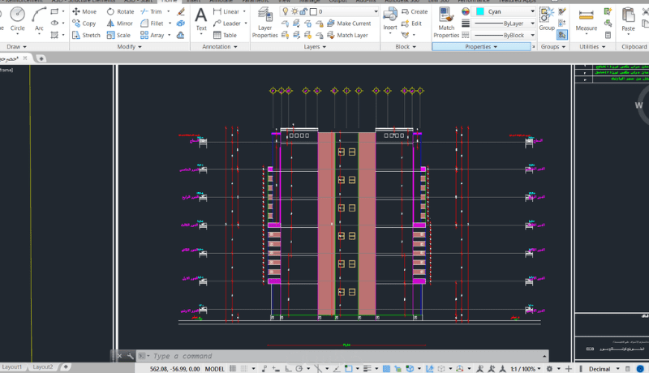Open a new drawing tab with plus
Image resolution: width=649 pixels, height=373 pixels.
click(x=41, y=58)
